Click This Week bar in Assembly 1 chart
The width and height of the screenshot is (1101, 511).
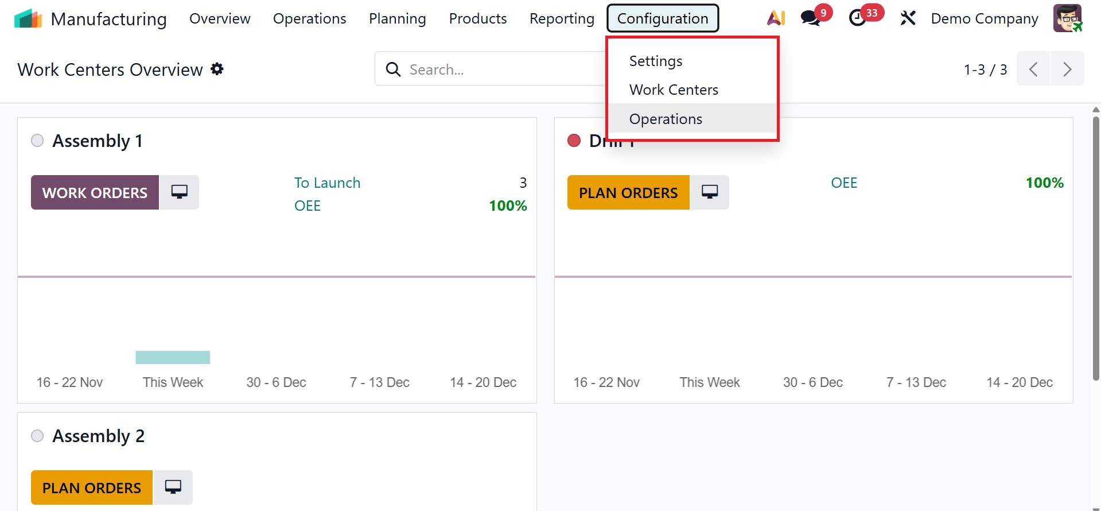point(173,357)
